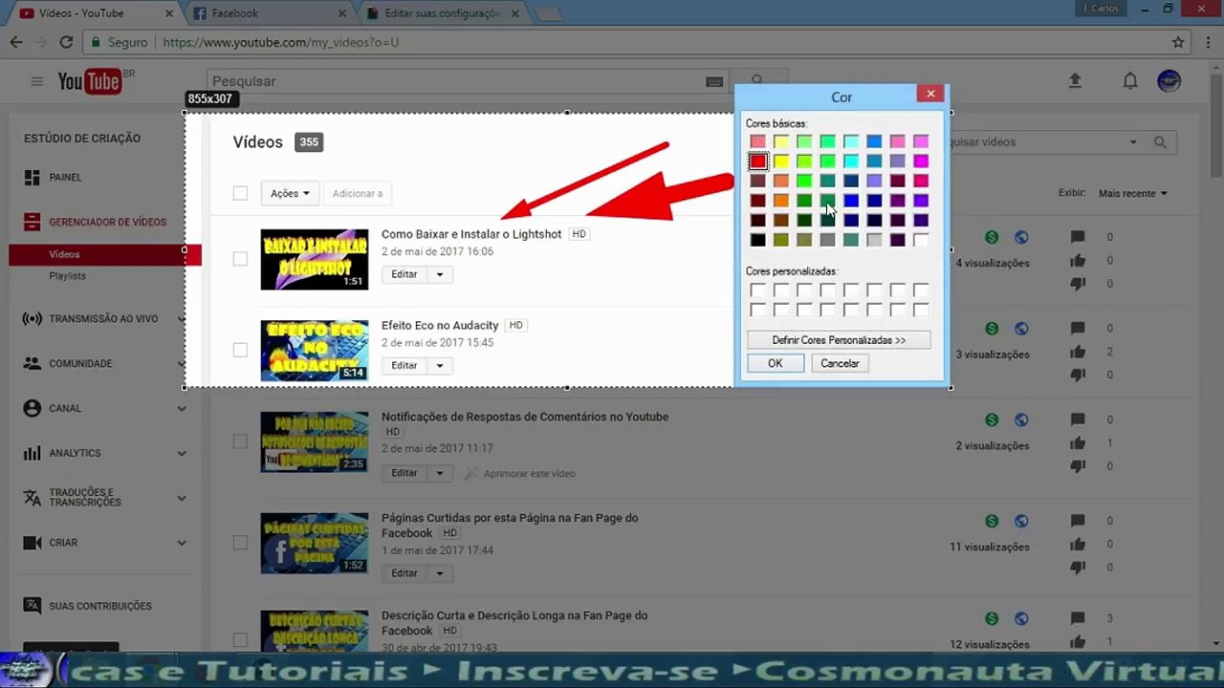Click Editar for the Lightshot video

(404, 274)
